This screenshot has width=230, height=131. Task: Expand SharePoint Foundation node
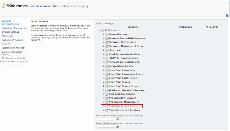click(x=103, y=70)
